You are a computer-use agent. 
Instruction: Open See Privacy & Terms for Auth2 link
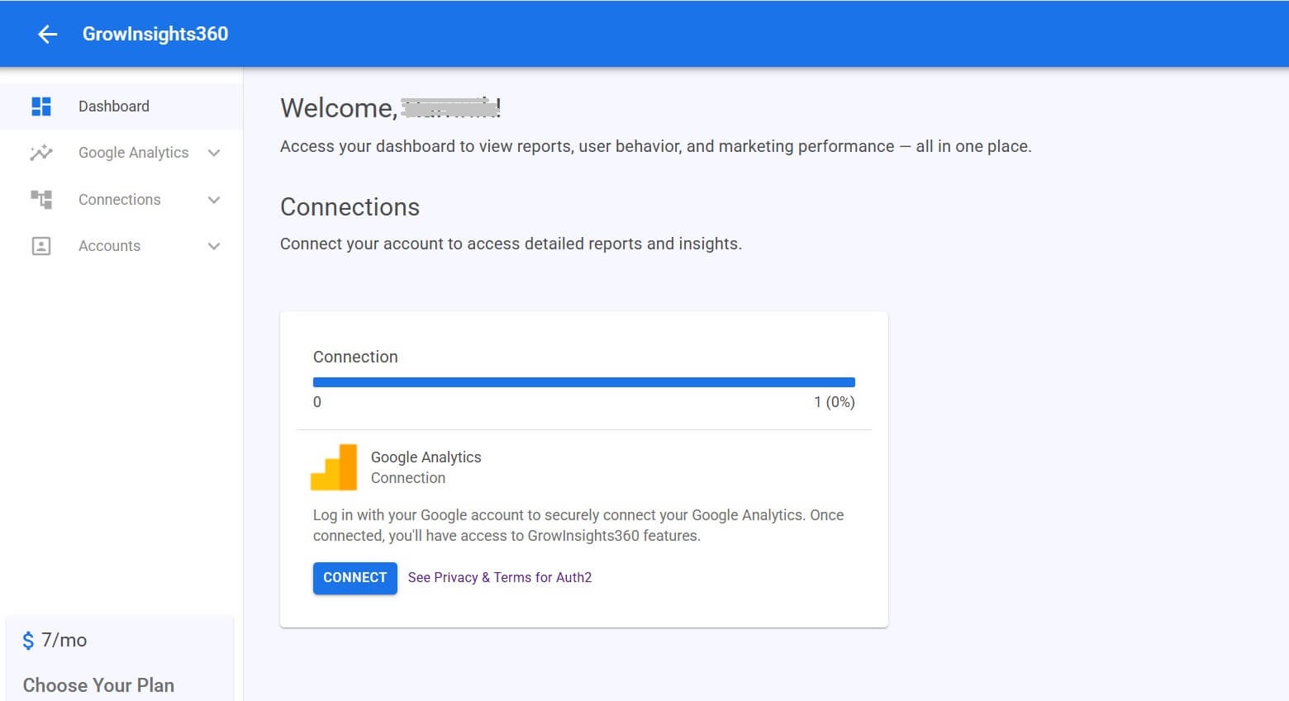(500, 578)
